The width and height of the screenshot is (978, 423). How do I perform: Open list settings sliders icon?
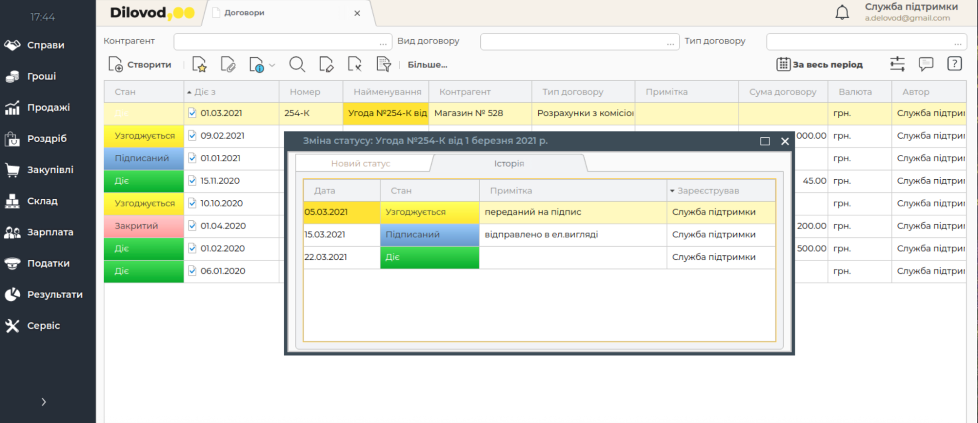click(x=897, y=64)
